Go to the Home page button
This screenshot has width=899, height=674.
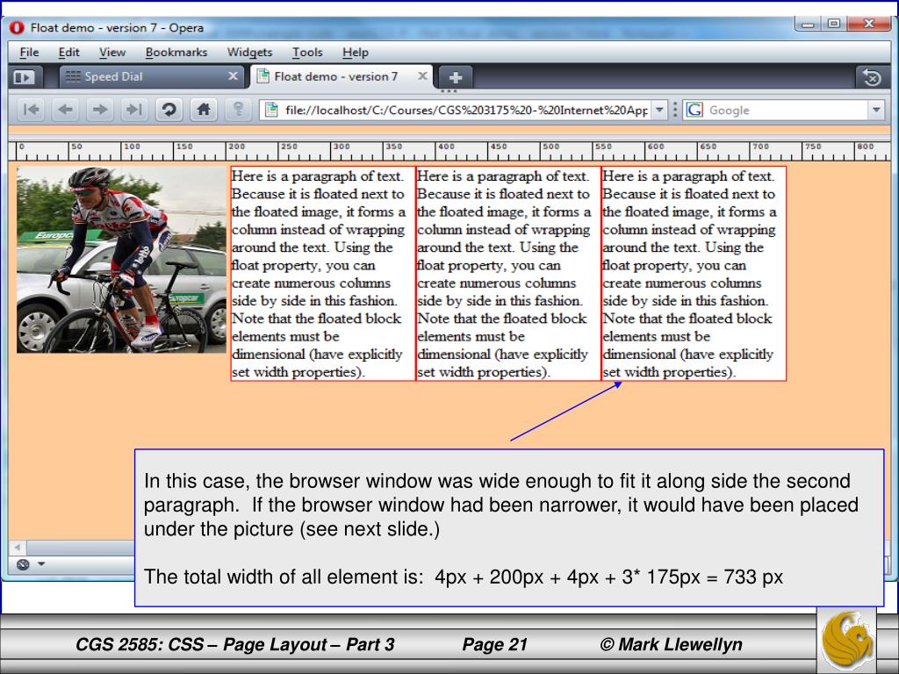[x=204, y=110]
